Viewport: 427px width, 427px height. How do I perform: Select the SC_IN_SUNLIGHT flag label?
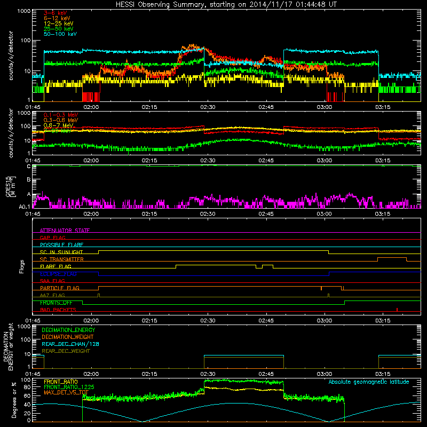point(61,252)
